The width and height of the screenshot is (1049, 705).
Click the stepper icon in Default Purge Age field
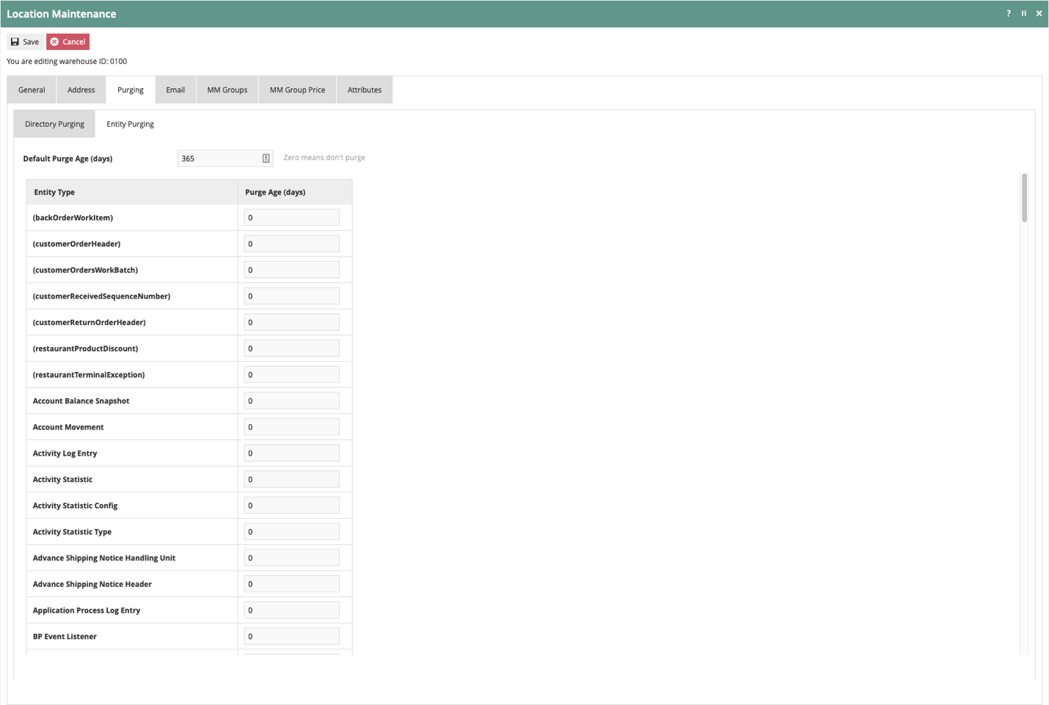click(266, 158)
